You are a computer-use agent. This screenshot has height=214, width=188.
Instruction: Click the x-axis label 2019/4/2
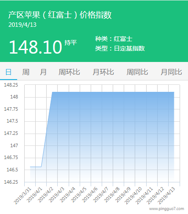pos(46,195)
